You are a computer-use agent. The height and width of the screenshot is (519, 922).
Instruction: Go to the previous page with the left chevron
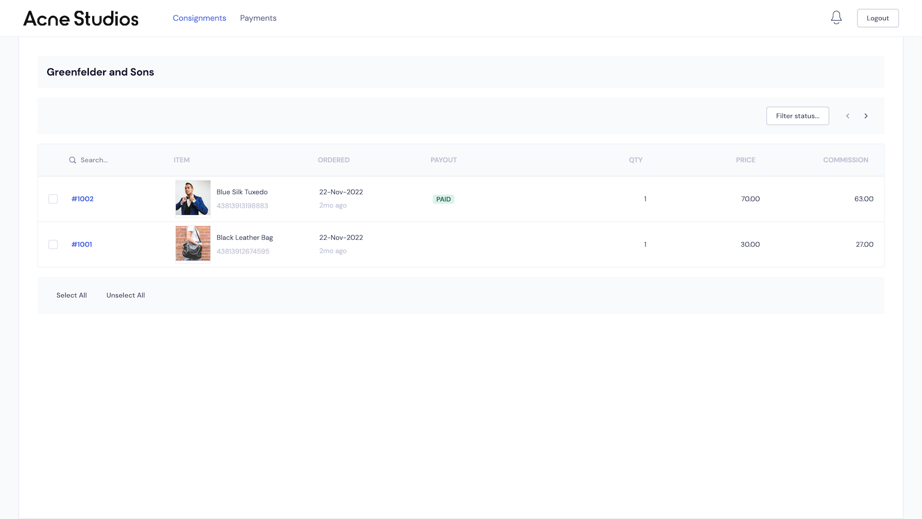point(848,116)
